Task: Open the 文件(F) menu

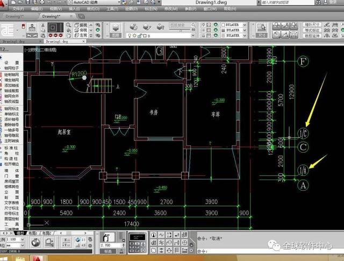Action: coord(18,9)
